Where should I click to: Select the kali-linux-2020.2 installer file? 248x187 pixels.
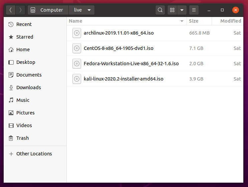[x=123, y=79]
